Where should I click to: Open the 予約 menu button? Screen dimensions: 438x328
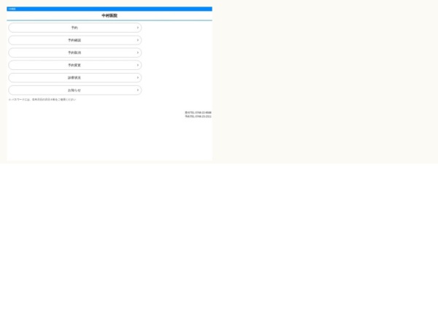tap(75, 28)
